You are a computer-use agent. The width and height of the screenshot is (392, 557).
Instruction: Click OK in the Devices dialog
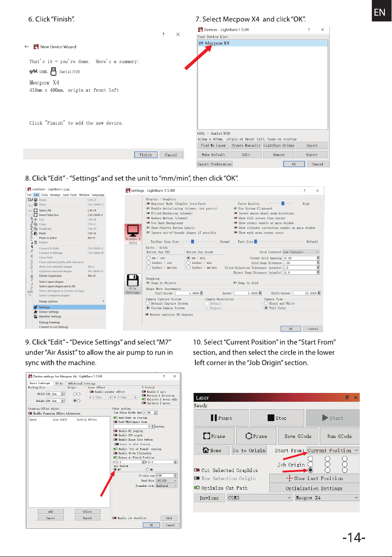click(x=294, y=164)
